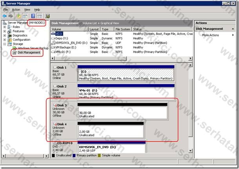Sort by the Volume column header

69,29
